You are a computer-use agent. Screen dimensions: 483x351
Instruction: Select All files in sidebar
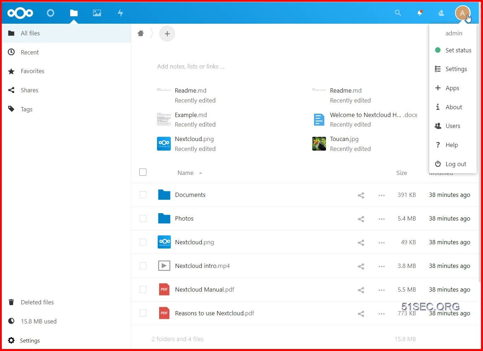[x=66, y=33]
